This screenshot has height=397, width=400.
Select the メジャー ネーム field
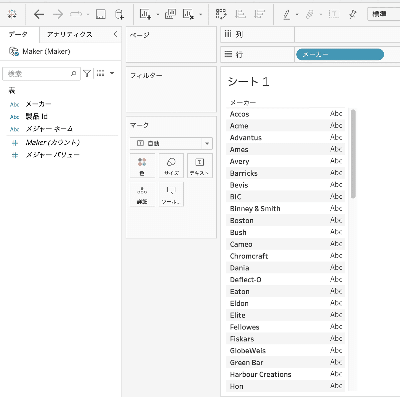point(49,129)
